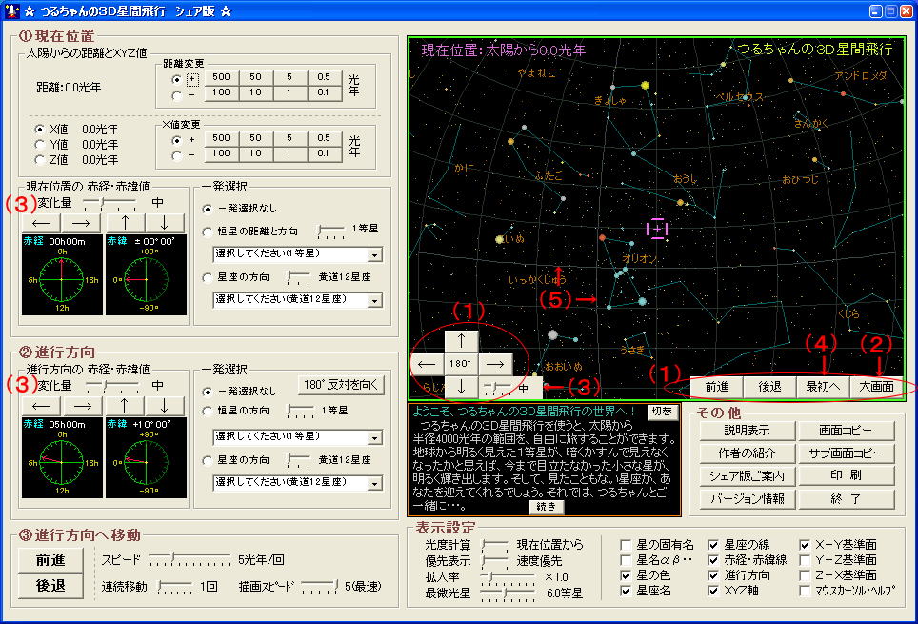Open the 1等星 dropdown in the 現在位置 section
This screenshot has width=918, height=624.
tap(375, 254)
